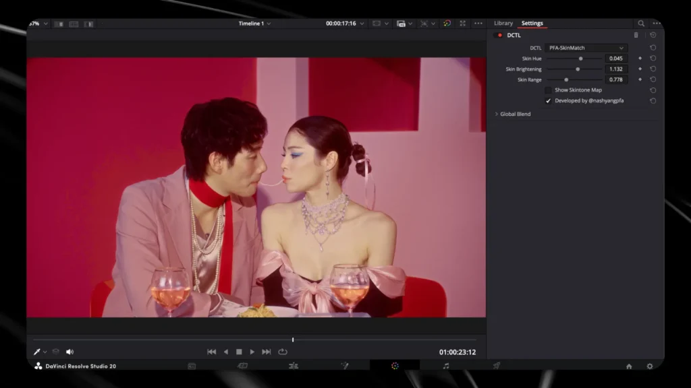This screenshot has width=691, height=388.
Task: Toggle the safe area overlay icon
Action: tap(377, 24)
